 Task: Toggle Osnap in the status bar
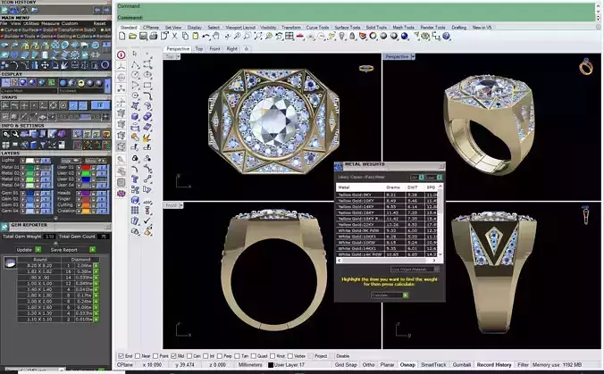(x=407, y=365)
